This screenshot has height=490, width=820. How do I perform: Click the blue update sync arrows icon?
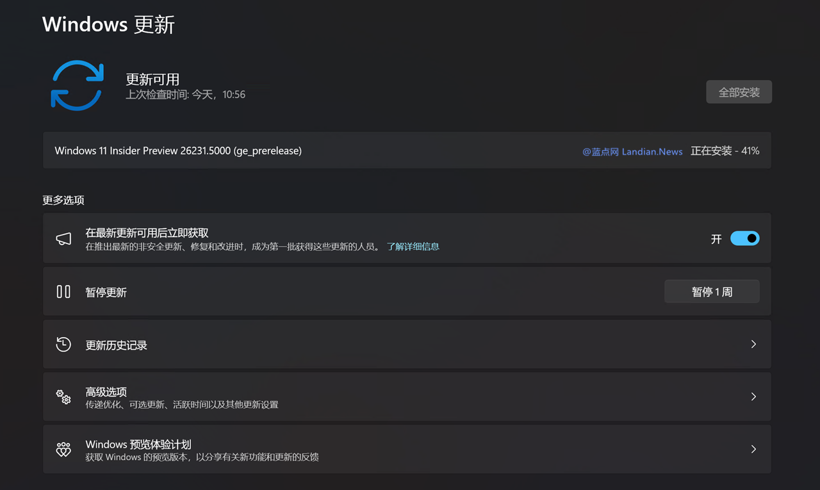point(78,85)
